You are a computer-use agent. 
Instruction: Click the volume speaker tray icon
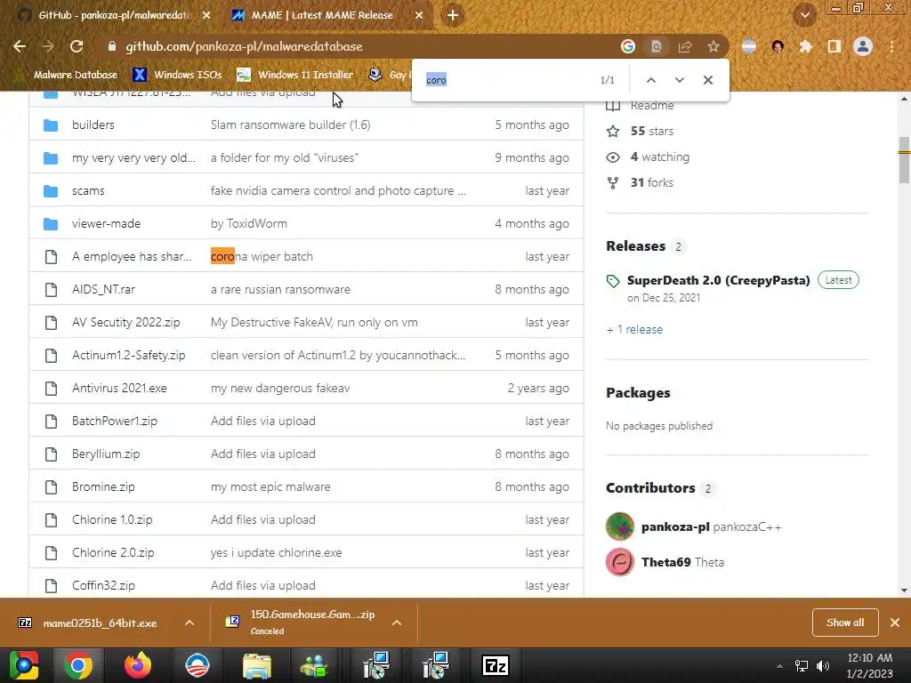click(x=823, y=665)
